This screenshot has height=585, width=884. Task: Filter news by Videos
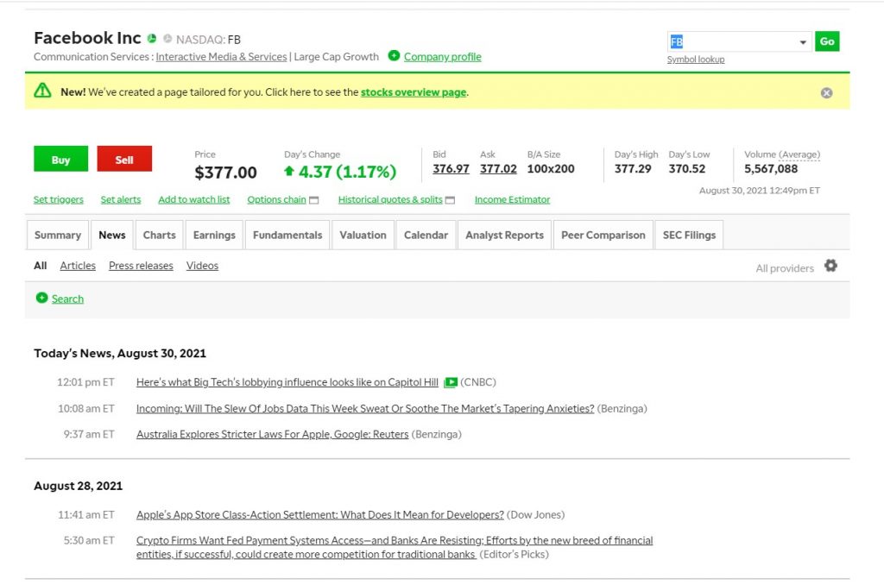click(202, 266)
